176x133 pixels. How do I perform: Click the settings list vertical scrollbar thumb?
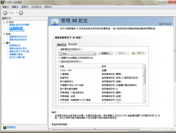click(x=144, y=76)
